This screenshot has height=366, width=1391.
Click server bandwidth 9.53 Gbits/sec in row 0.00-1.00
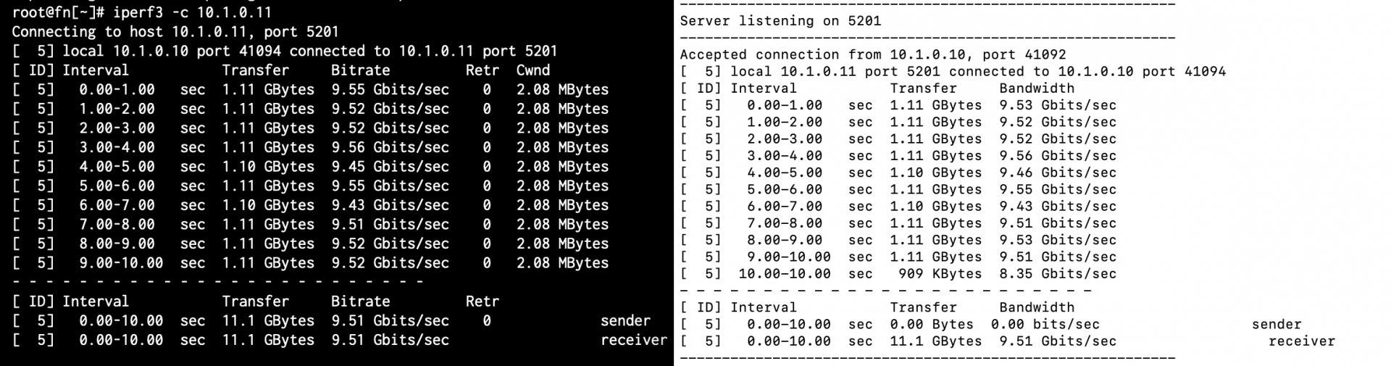pos(1058,105)
